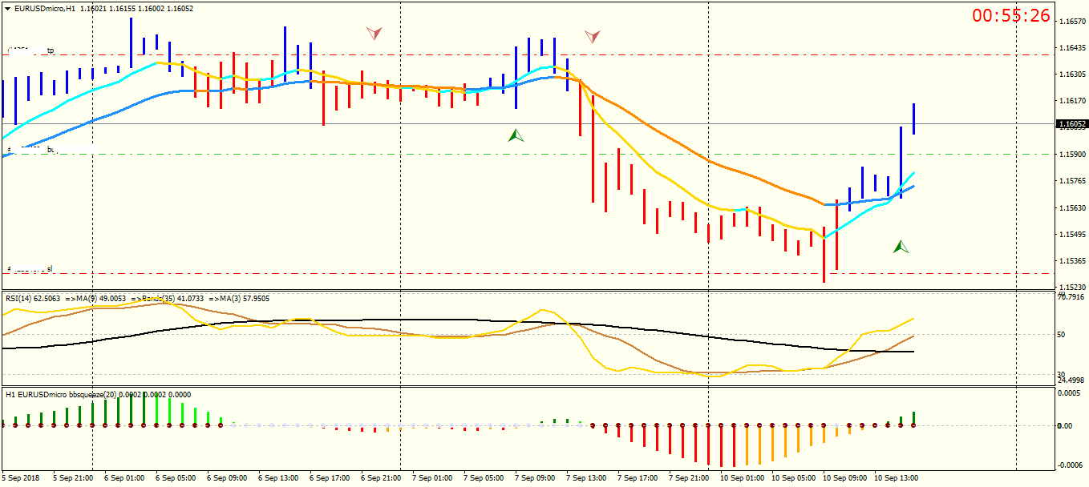The width and height of the screenshot is (1089, 487).
Task: Click the 10 Sep 13:00 time axis label
Action: point(896,478)
